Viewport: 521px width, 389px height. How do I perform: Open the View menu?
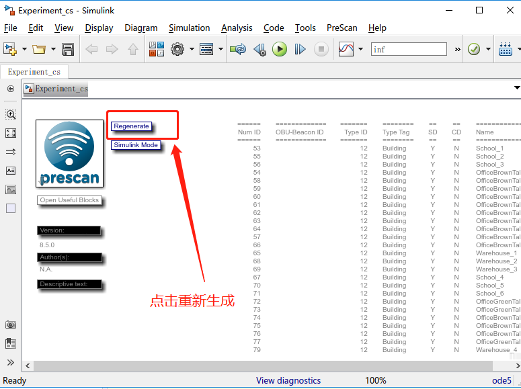pyautogui.click(x=64, y=28)
